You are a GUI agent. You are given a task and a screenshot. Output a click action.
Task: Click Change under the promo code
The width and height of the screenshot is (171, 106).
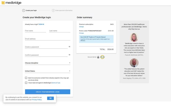tap(81, 33)
